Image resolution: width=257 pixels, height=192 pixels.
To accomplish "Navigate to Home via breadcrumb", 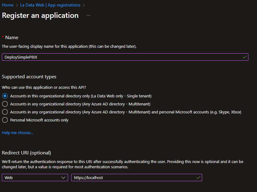I will click(x=7, y=5).
